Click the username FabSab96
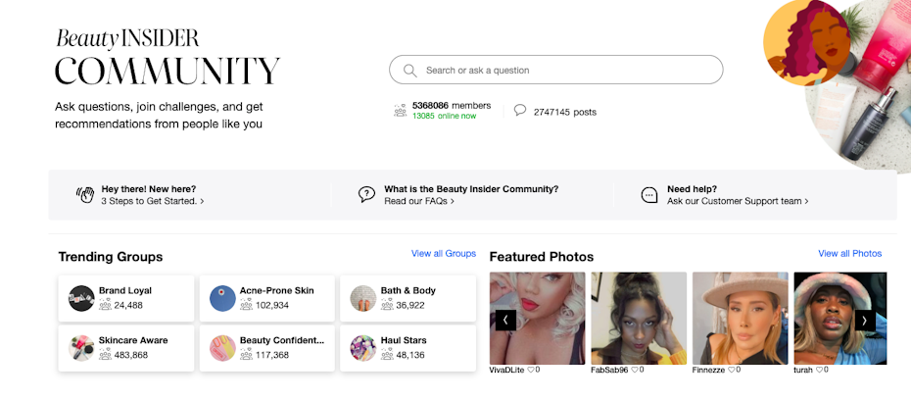The image size is (911, 400). pos(609,370)
